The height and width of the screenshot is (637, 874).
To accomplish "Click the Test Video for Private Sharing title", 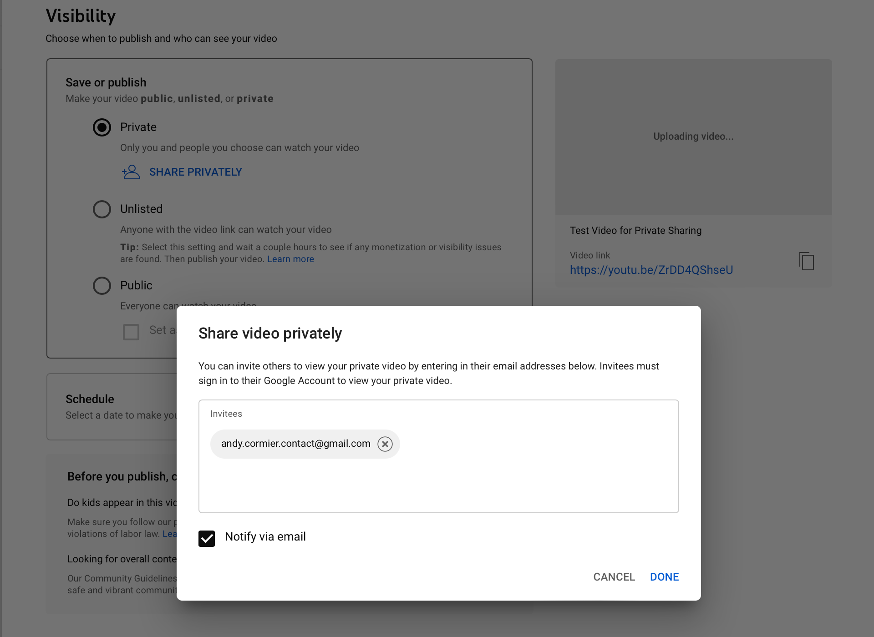I will tap(635, 230).
